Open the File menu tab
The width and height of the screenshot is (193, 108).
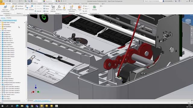pyautogui.click(x=2, y=4)
